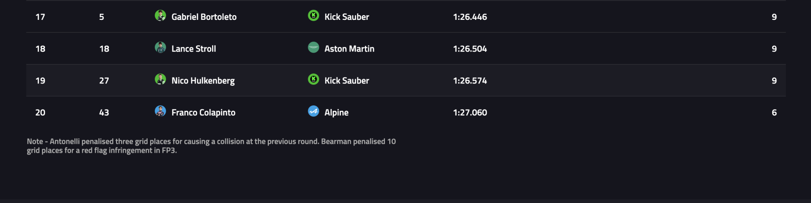Open the Alpine team name link
The height and width of the screenshot is (203, 811).
[x=336, y=113]
